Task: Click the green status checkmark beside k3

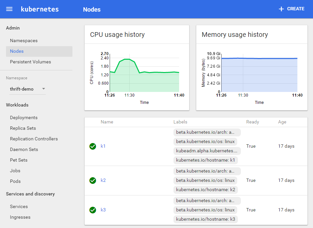Action: (93, 210)
